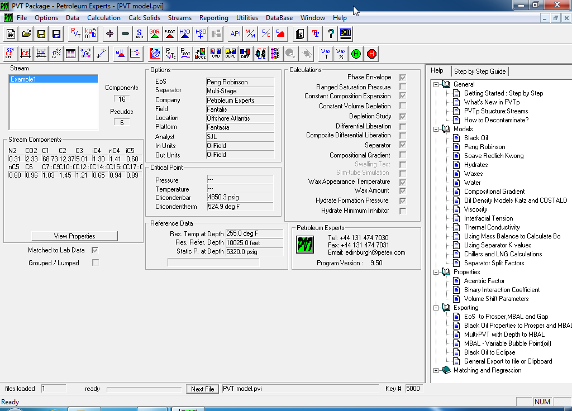Click the PcTc critical point icon
This screenshot has height=411, width=572.
click(x=170, y=54)
